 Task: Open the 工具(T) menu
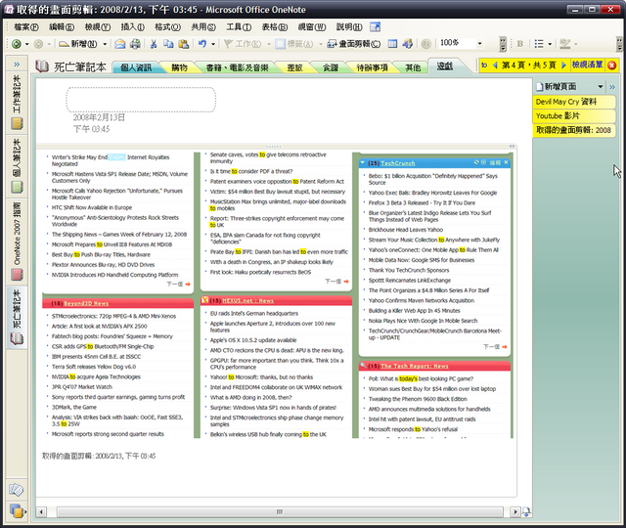coord(239,27)
